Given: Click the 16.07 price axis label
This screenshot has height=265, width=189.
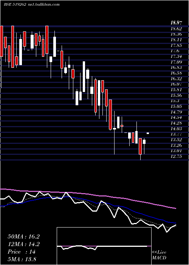Looking at the screenshot, I should point(176,84).
